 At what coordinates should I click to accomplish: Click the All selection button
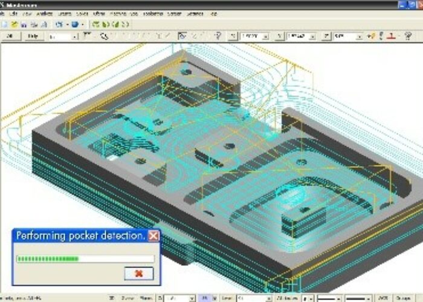[9, 36]
